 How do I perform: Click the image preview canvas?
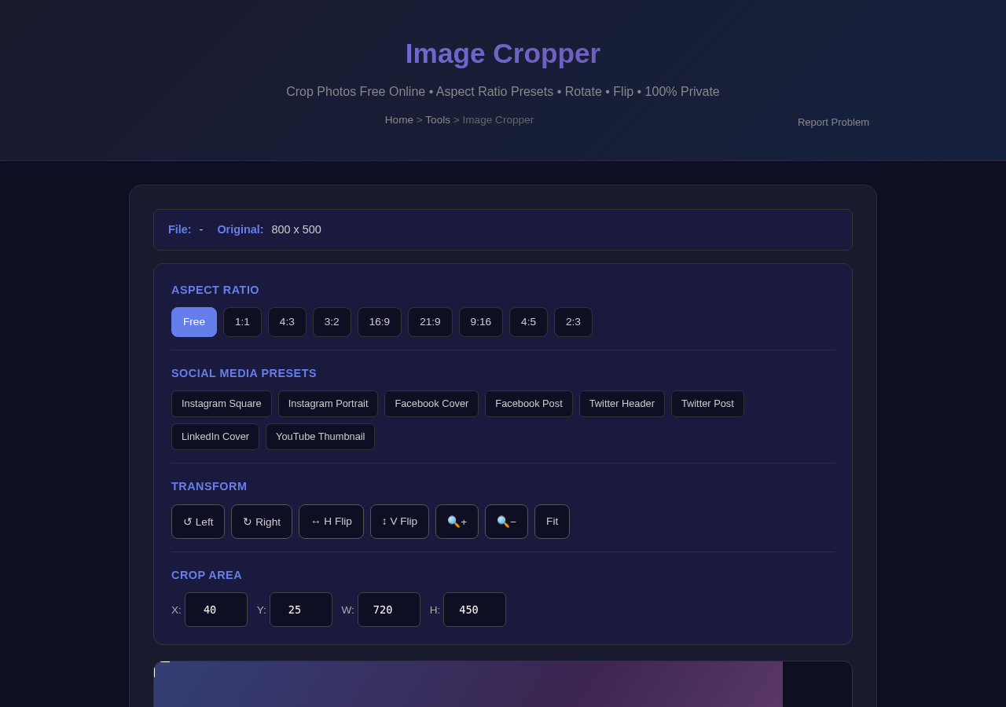pos(468,684)
